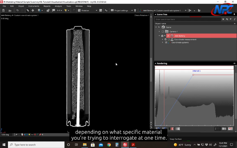Open the Reports menu
This screenshot has width=237, height=148.
coord(47,6)
